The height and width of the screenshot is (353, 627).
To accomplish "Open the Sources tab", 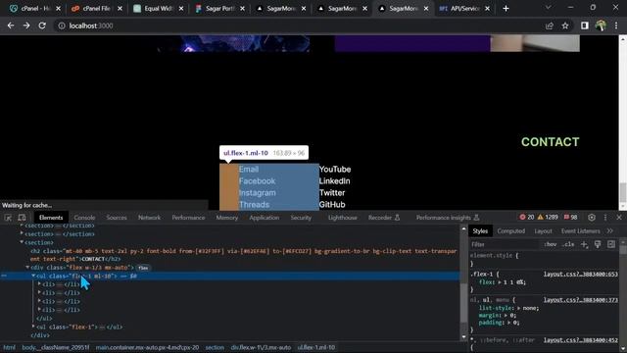I will 117,218.
